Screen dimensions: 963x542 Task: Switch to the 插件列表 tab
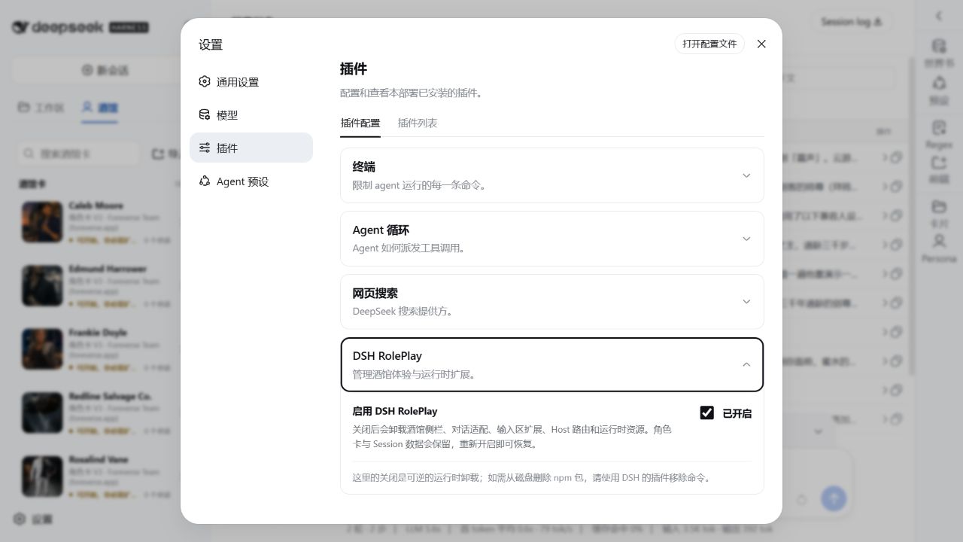(x=418, y=123)
